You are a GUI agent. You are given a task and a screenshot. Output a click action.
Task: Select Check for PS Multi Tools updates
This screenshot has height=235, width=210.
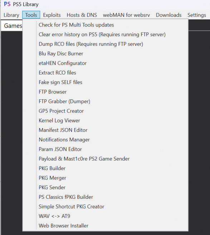[105, 25]
